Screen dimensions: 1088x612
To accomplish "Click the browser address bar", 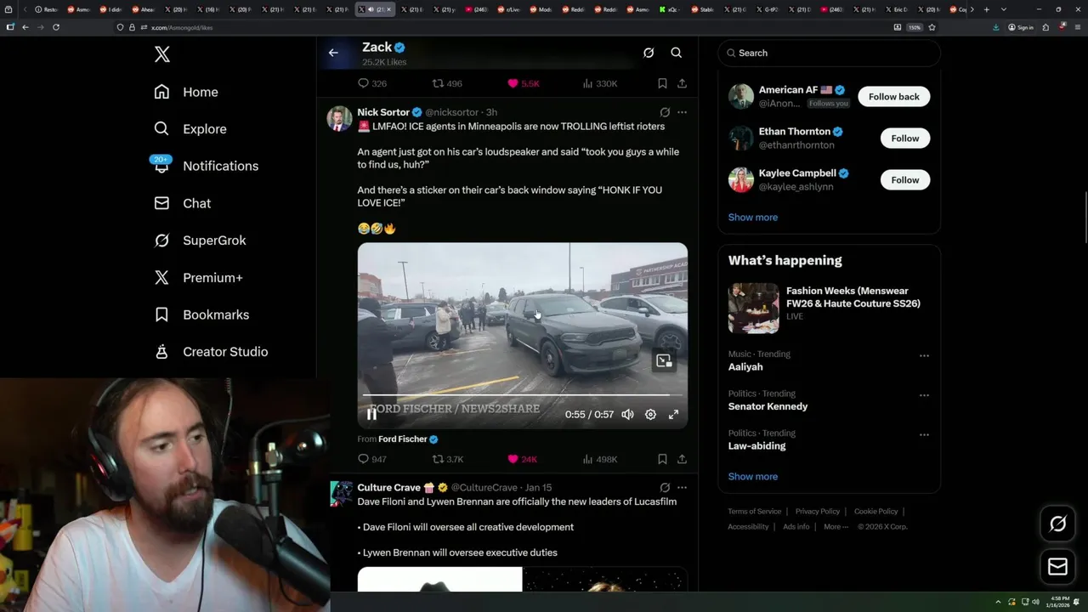I will click(x=510, y=27).
